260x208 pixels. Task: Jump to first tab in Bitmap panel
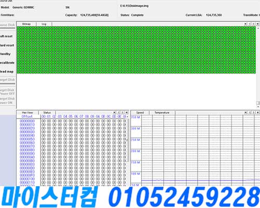tap(245, 24)
